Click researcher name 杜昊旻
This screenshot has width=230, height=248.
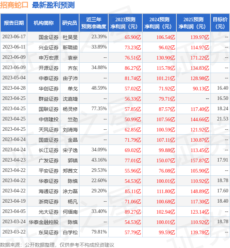click(70, 38)
